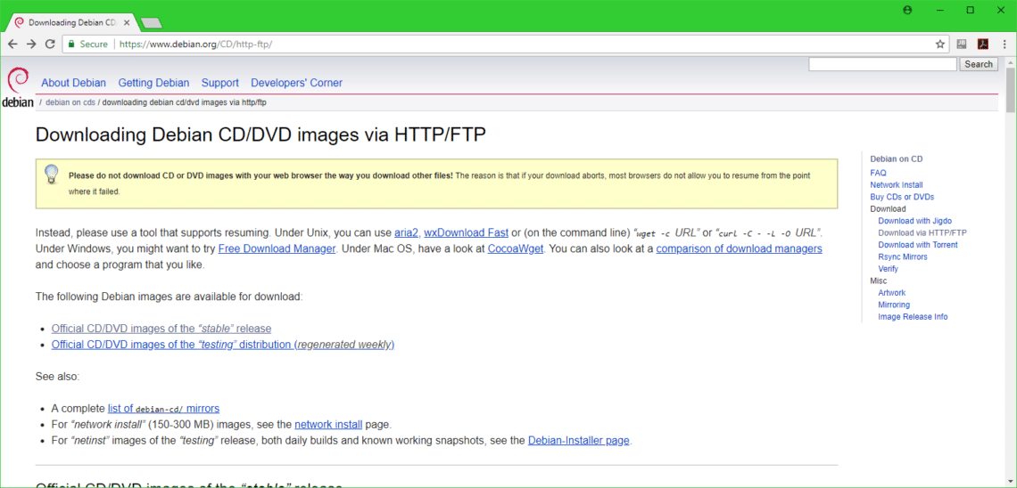This screenshot has width=1017, height=488.
Task: Open comparison of download managers link
Action: pyautogui.click(x=740, y=248)
